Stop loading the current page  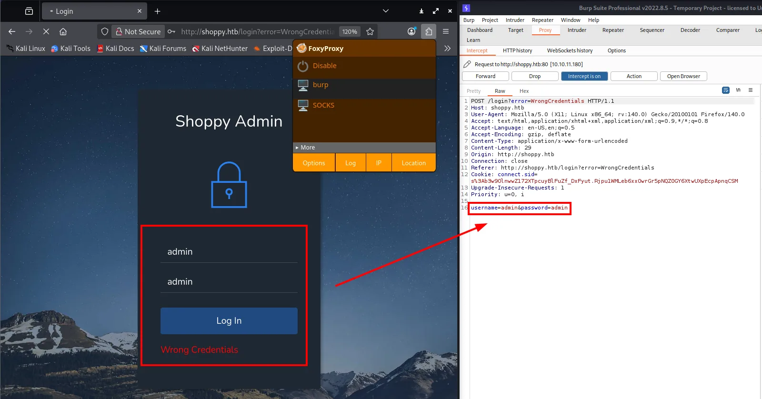click(x=46, y=31)
